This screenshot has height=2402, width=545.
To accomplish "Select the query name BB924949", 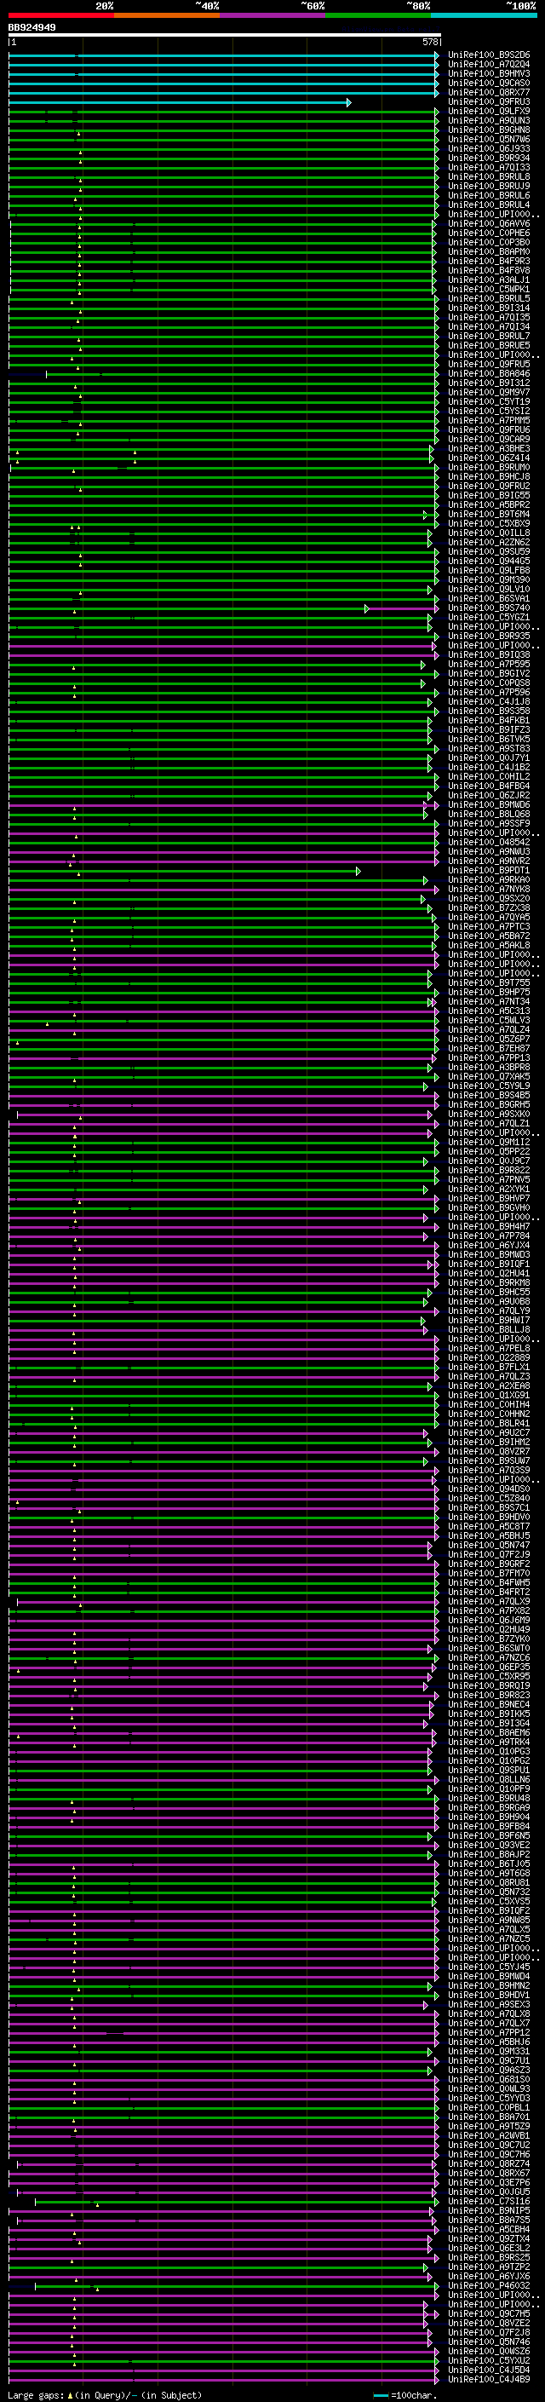I will point(32,28).
